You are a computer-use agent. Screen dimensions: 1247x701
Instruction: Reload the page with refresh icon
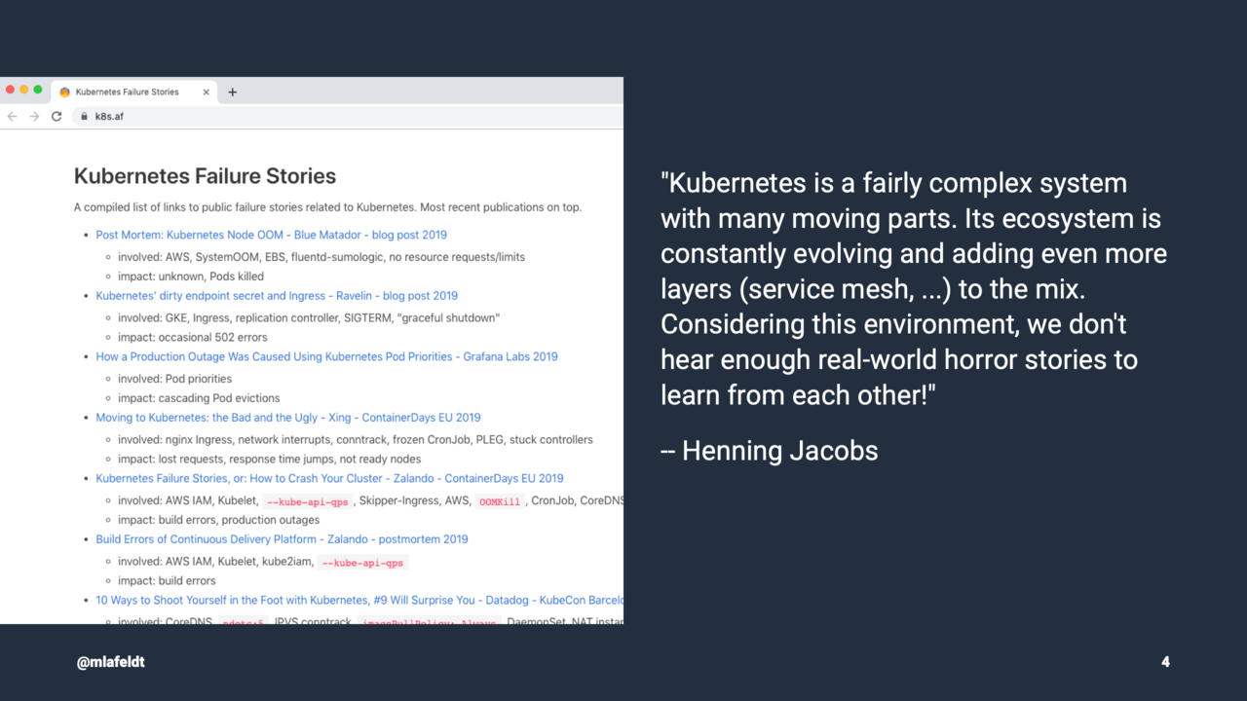57,116
